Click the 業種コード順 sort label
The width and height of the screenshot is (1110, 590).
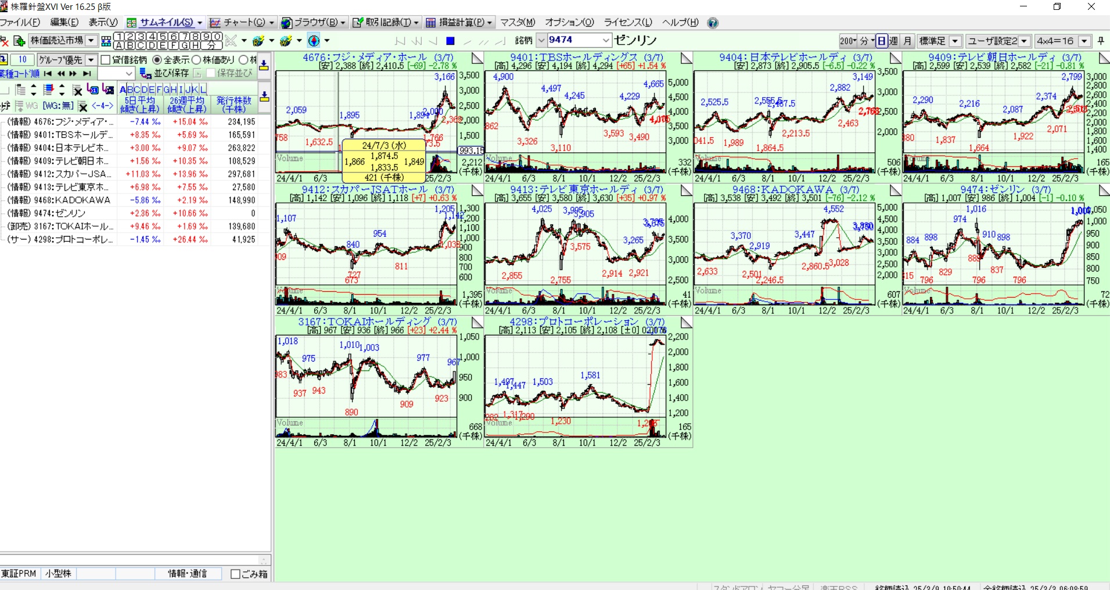20,74
